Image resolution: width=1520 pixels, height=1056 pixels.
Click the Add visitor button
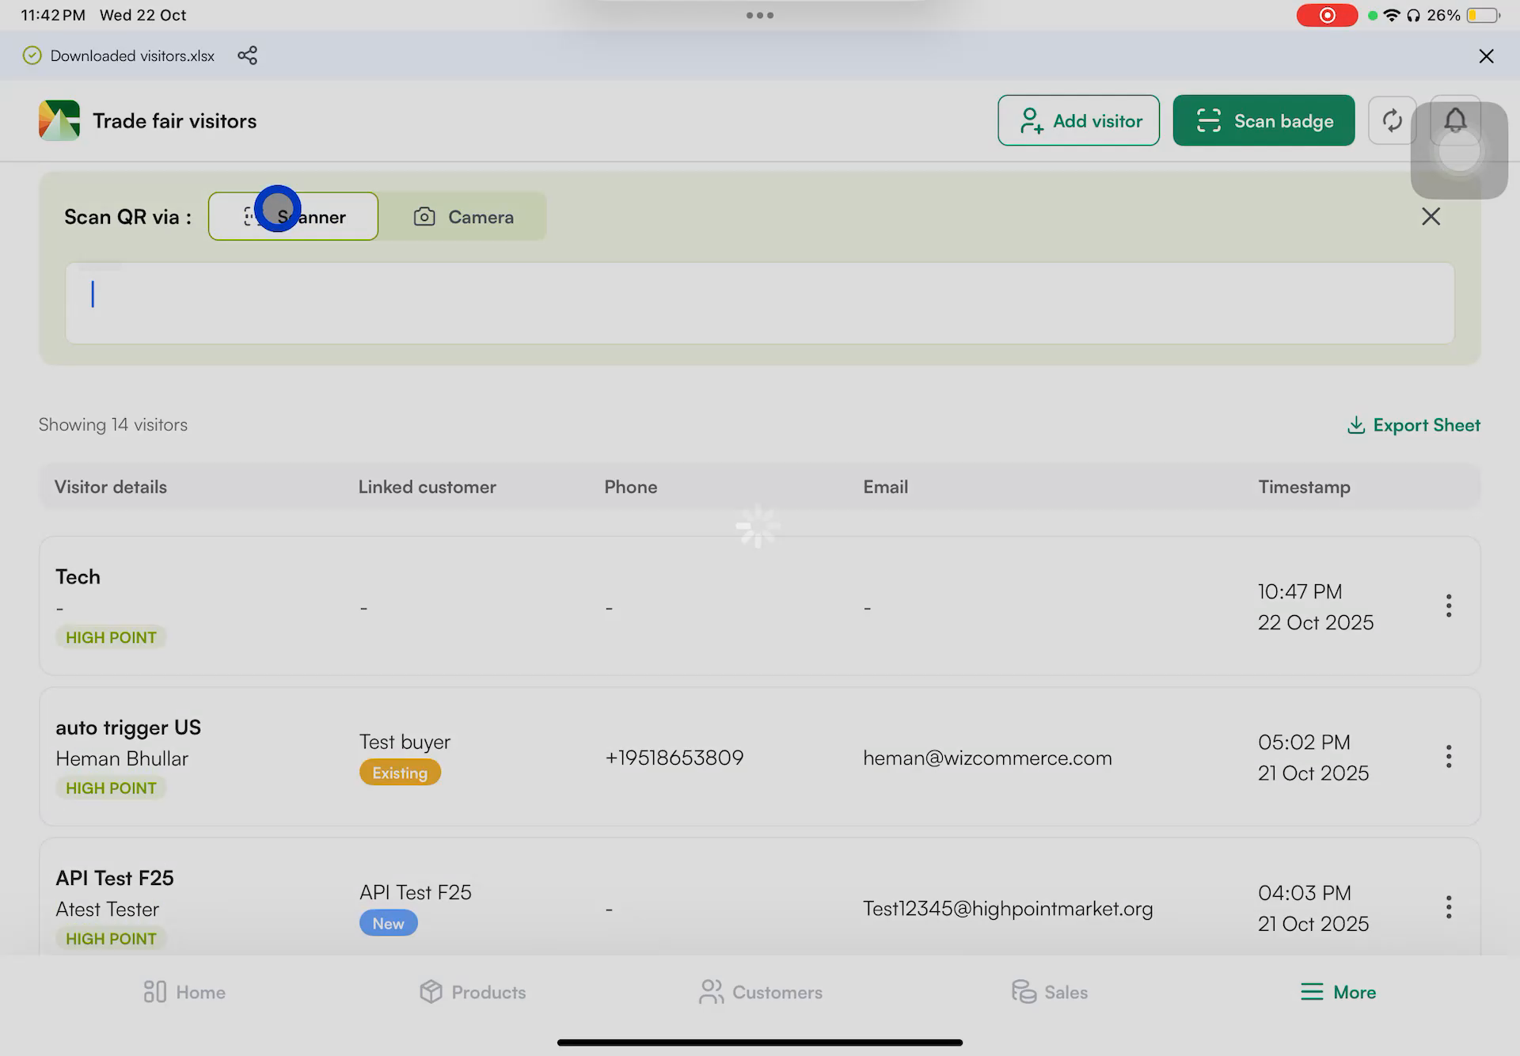click(x=1078, y=120)
